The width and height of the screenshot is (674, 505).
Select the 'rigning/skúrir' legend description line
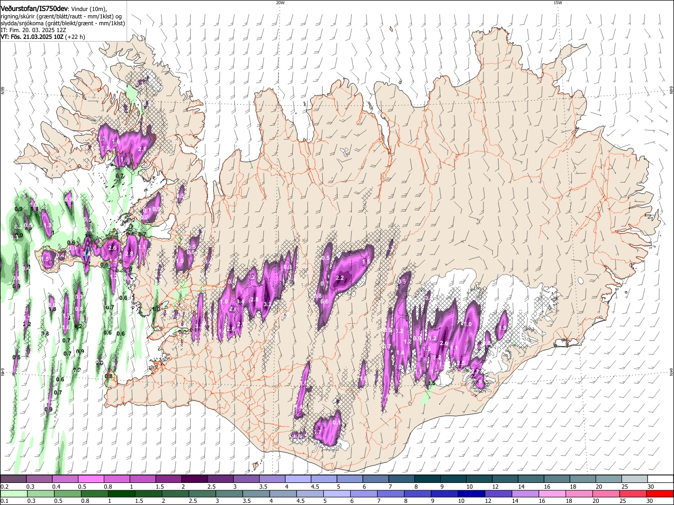[x=61, y=16]
